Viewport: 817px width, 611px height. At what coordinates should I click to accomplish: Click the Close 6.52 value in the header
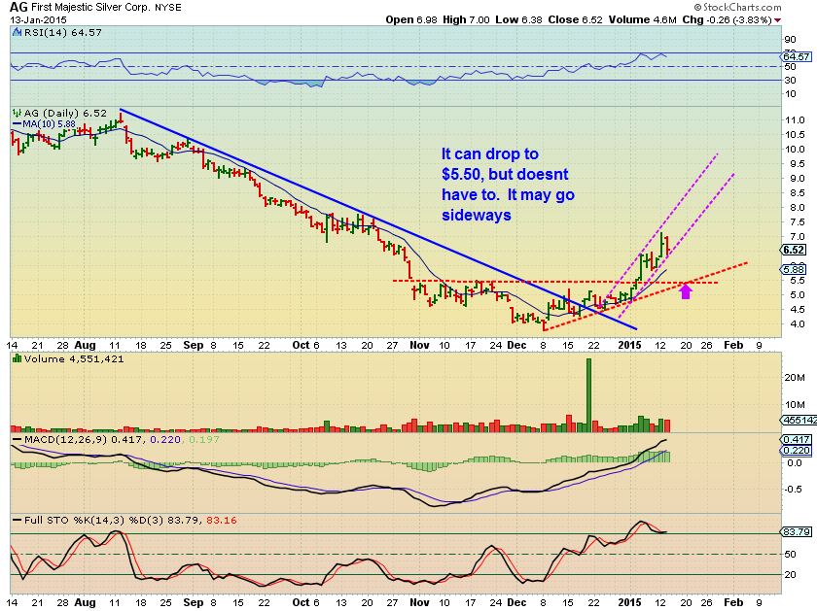click(575, 19)
